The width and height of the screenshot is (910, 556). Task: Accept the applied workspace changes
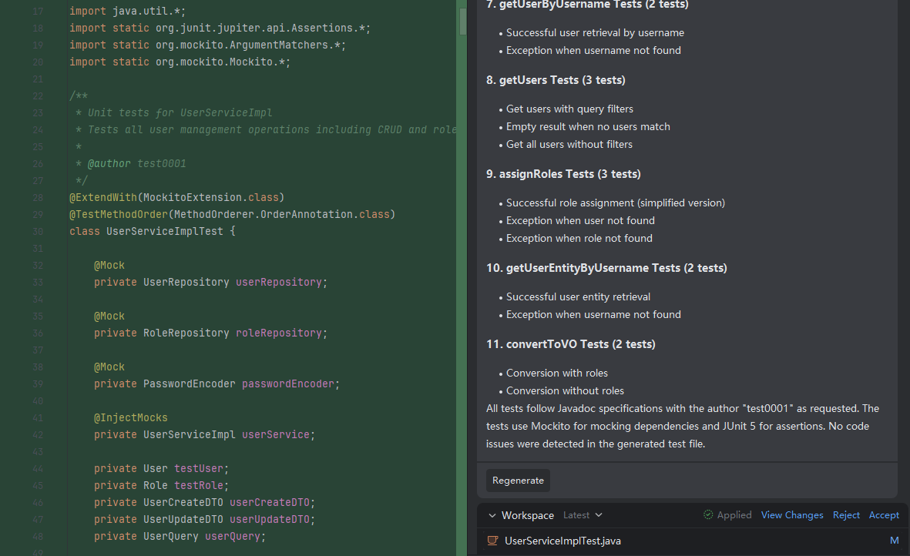click(884, 515)
